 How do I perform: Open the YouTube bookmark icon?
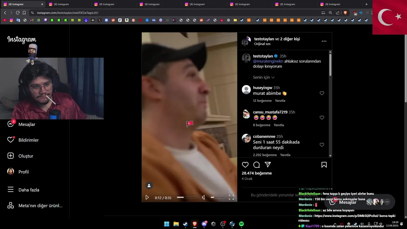pos(4,20)
